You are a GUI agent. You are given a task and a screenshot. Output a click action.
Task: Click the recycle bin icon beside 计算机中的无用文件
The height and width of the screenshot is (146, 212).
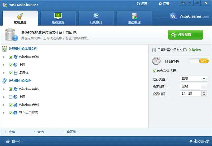point(4,49)
